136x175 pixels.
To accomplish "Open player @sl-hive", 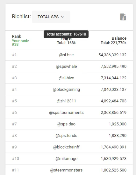I will pos(66,78).
